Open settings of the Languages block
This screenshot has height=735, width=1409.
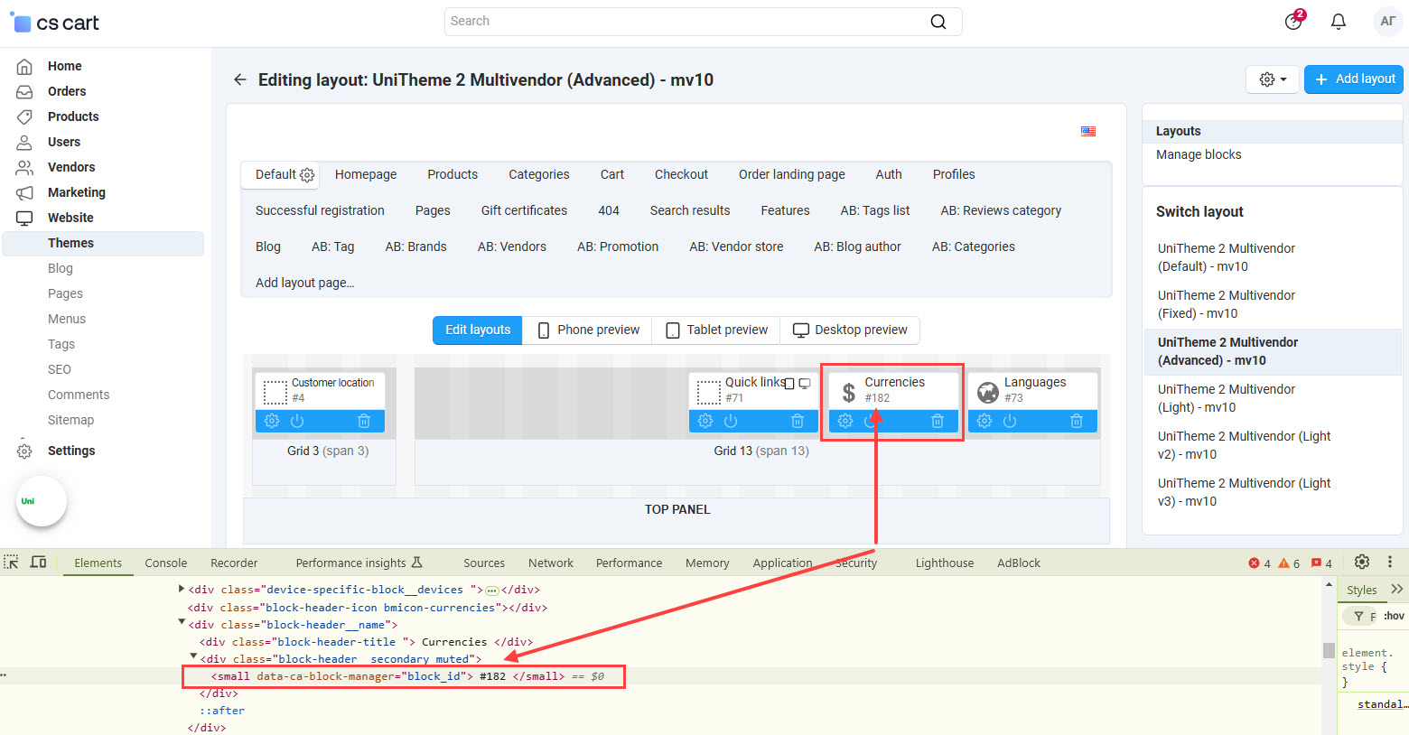pos(984,421)
